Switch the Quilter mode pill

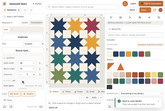37,4
